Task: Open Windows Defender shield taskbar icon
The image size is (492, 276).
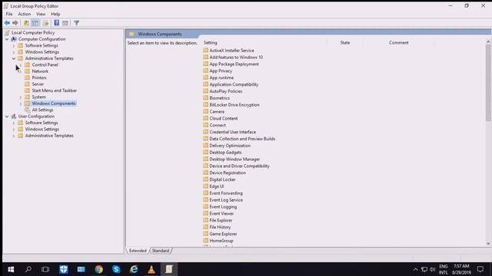Action: pos(63,269)
